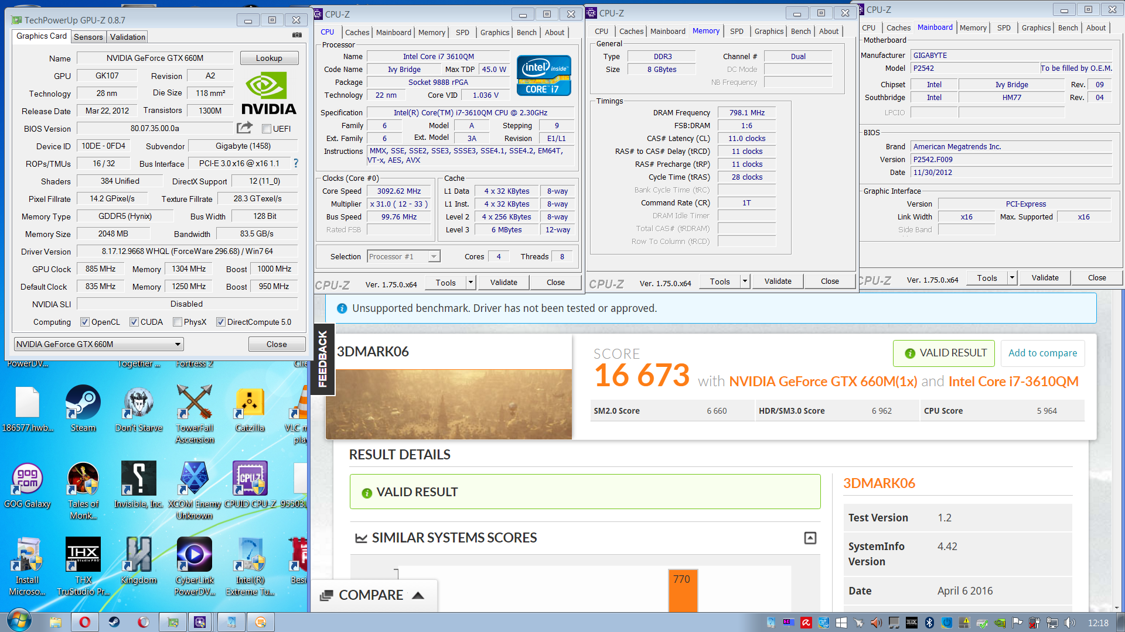This screenshot has height=632, width=1125.
Task: Open the Install Microsoft desktop shortcut
Action: (27, 566)
